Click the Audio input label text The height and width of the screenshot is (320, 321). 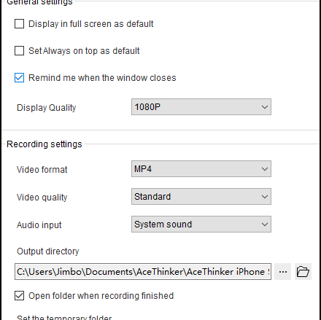[39, 225]
